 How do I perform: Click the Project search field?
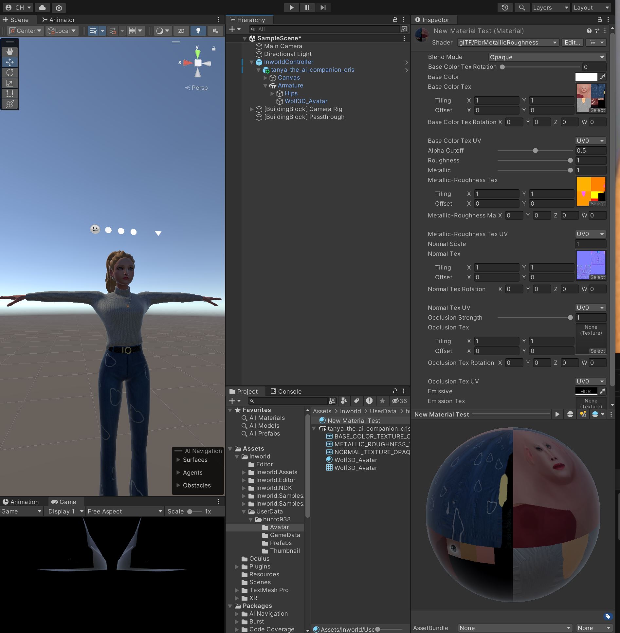pyautogui.click(x=287, y=401)
